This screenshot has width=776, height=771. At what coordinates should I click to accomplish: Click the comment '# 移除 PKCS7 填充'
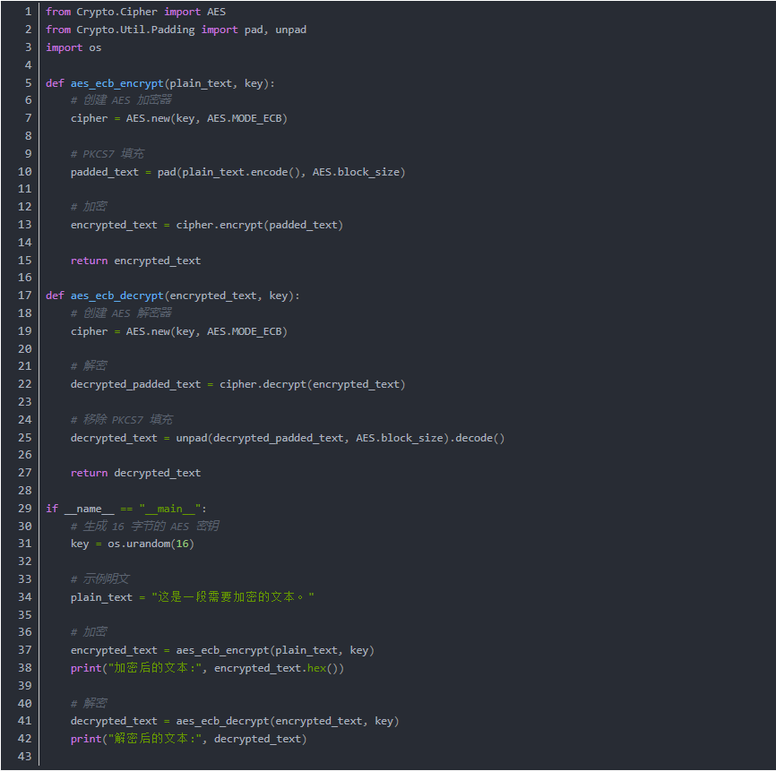tap(122, 420)
